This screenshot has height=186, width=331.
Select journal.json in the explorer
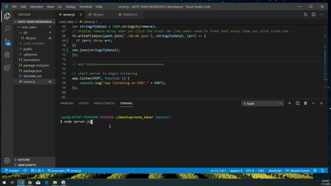pyautogui.click(x=34, y=60)
